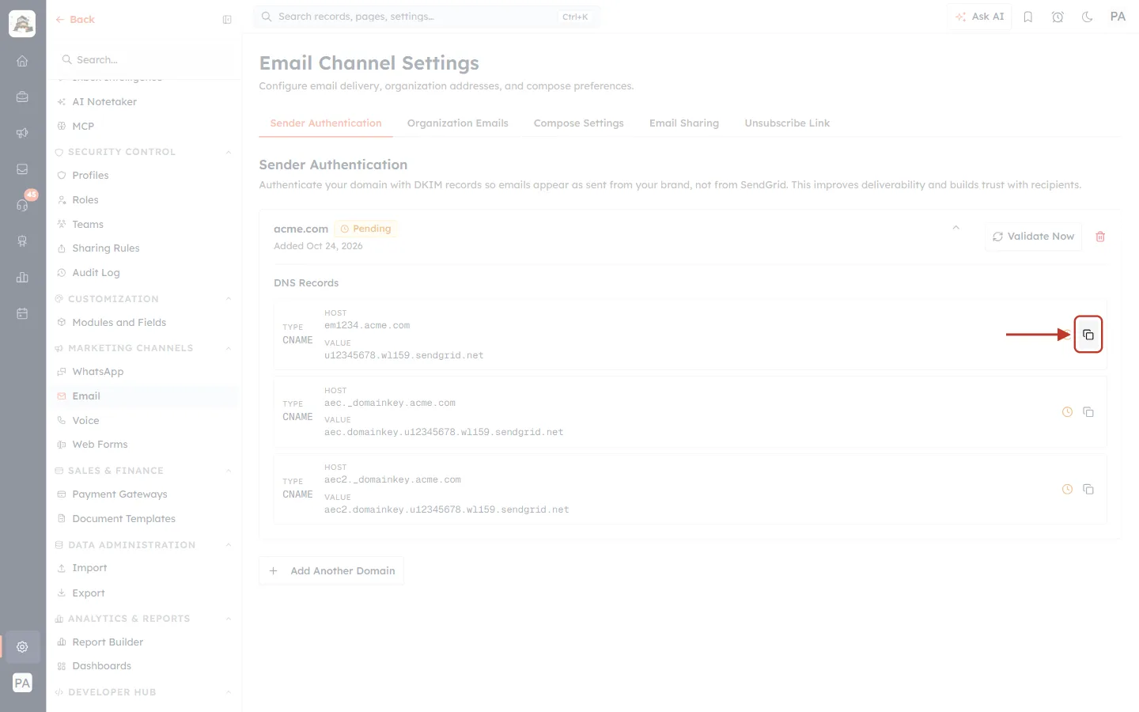Open the Email Sharing tab
This screenshot has height=712, width=1139.
(x=684, y=123)
